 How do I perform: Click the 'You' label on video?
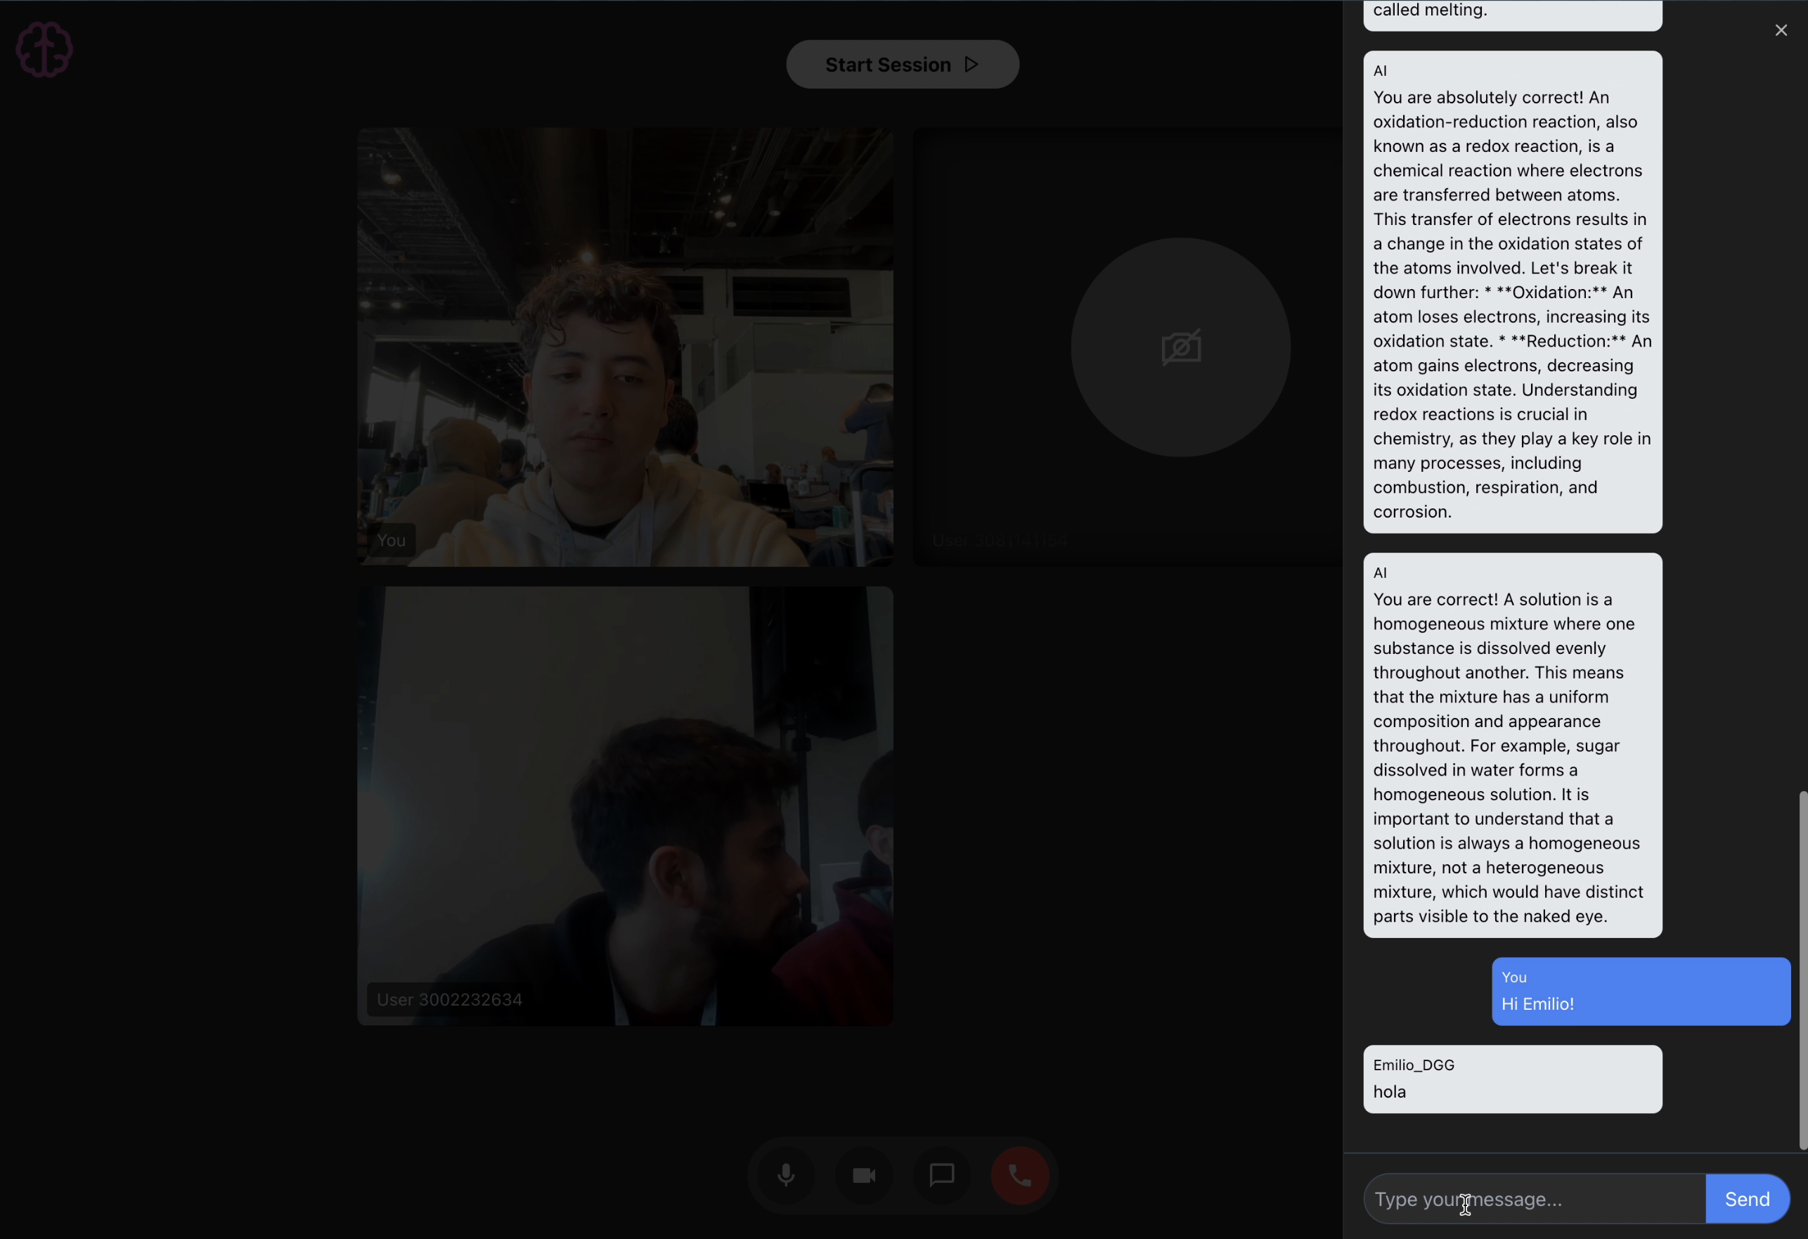tap(392, 540)
